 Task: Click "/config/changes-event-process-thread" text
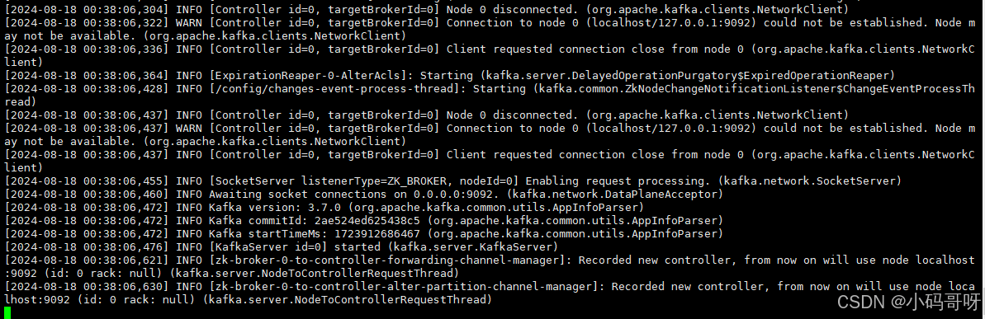(334, 88)
